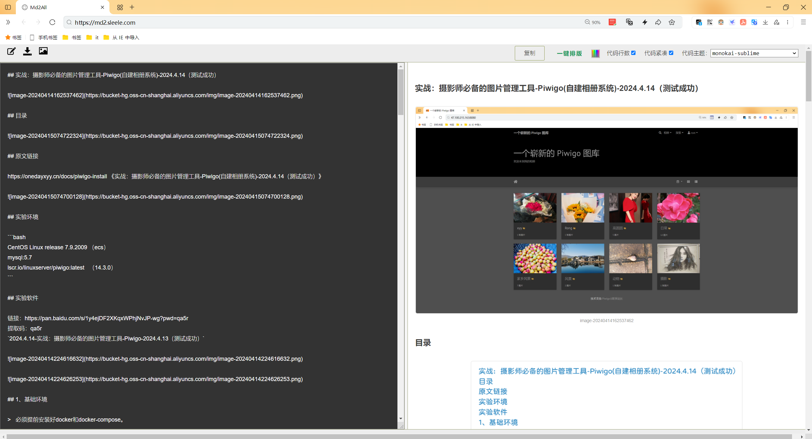Viewport: 812px width, 439px height.
Task: Click the preview caption image-20240414162537462
Action: (606, 321)
